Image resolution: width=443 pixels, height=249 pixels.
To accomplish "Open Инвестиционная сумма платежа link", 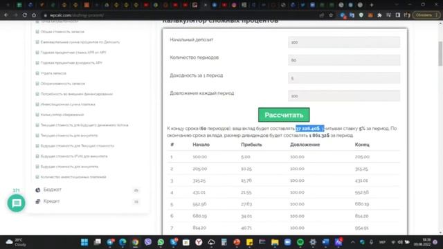I will tap(68, 104).
